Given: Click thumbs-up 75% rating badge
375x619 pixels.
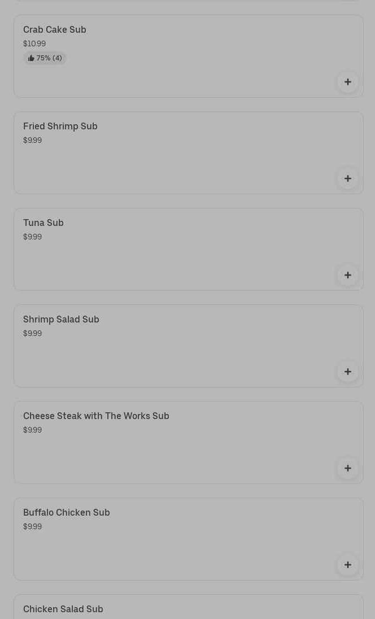Looking at the screenshot, I should 45,58.
